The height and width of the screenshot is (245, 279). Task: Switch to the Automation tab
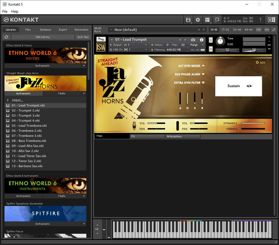(81, 30)
